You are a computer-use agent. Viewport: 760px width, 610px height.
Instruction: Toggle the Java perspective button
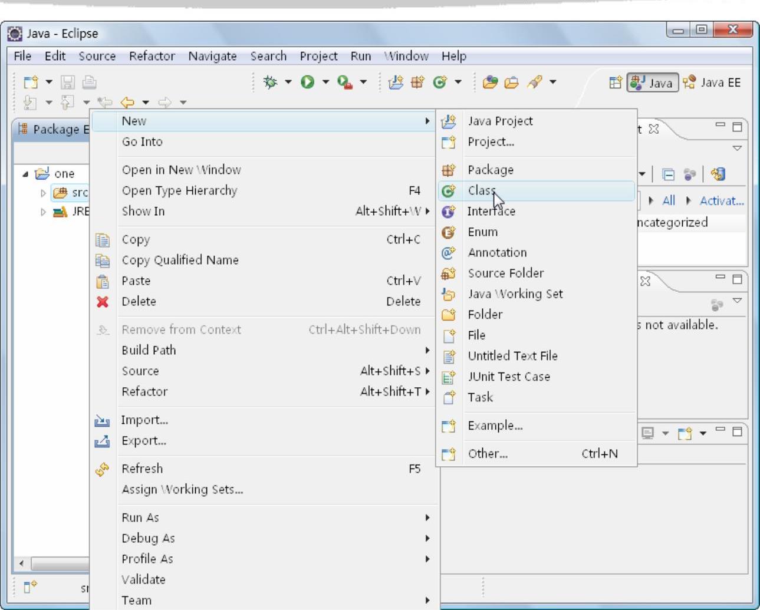652,83
